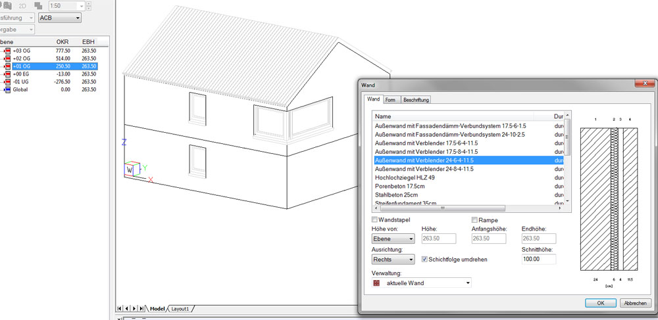Click the 2D view mode icon
The width and height of the screenshot is (658, 320).
click(x=22, y=5)
